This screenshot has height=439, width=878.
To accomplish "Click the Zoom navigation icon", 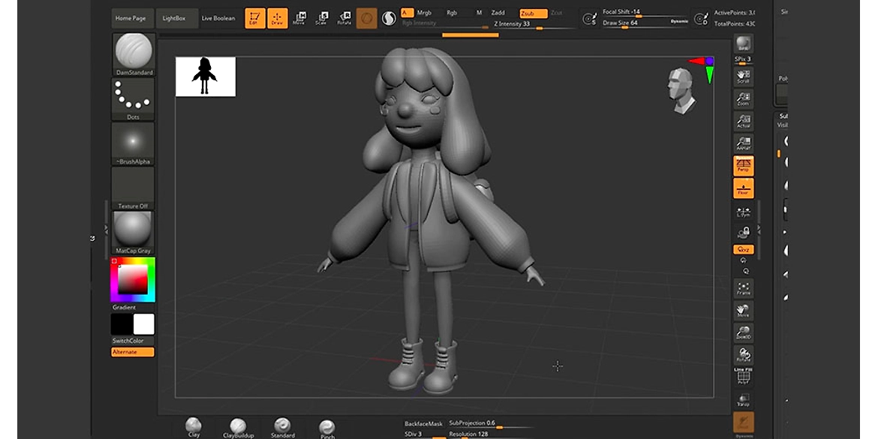I will [743, 98].
